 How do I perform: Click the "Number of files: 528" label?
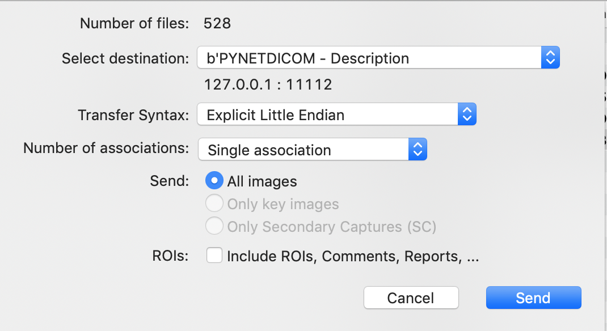point(153,23)
